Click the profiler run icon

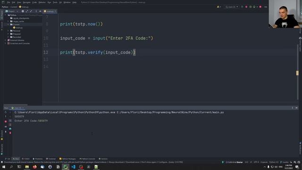[254, 7]
